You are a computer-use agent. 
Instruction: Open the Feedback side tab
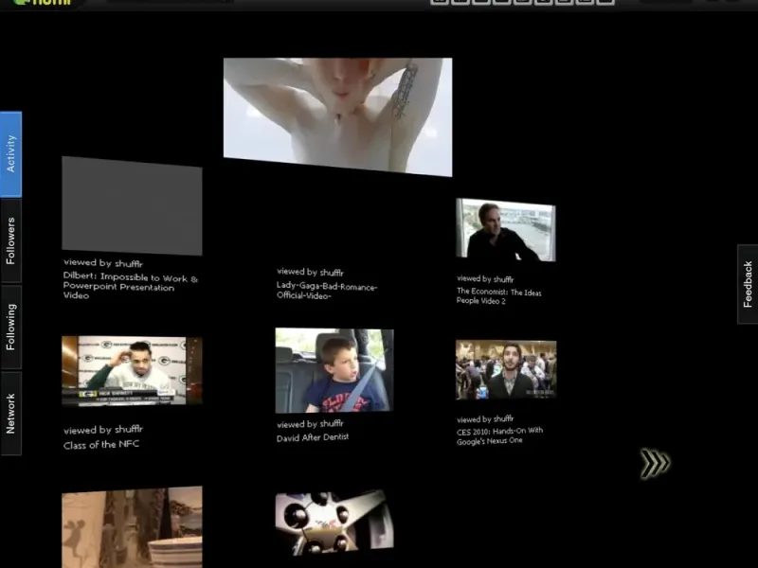(x=748, y=284)
